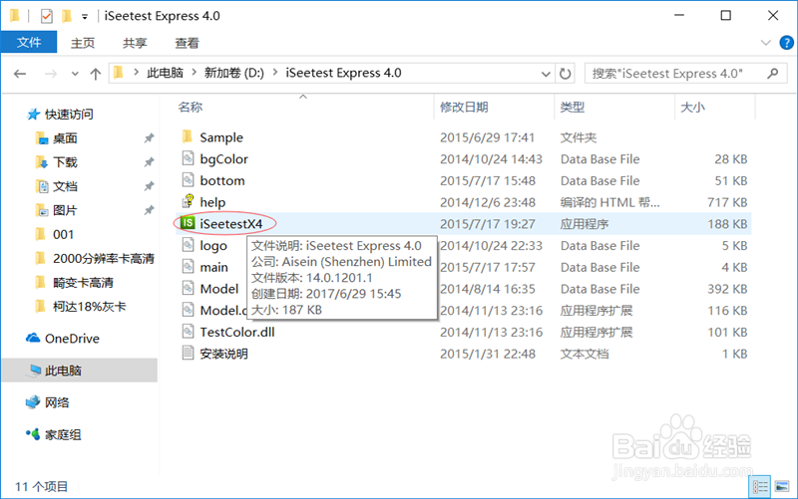Click the 717 KB size cell
This screenshot has height=499, width=798.
tap(727, 202)
